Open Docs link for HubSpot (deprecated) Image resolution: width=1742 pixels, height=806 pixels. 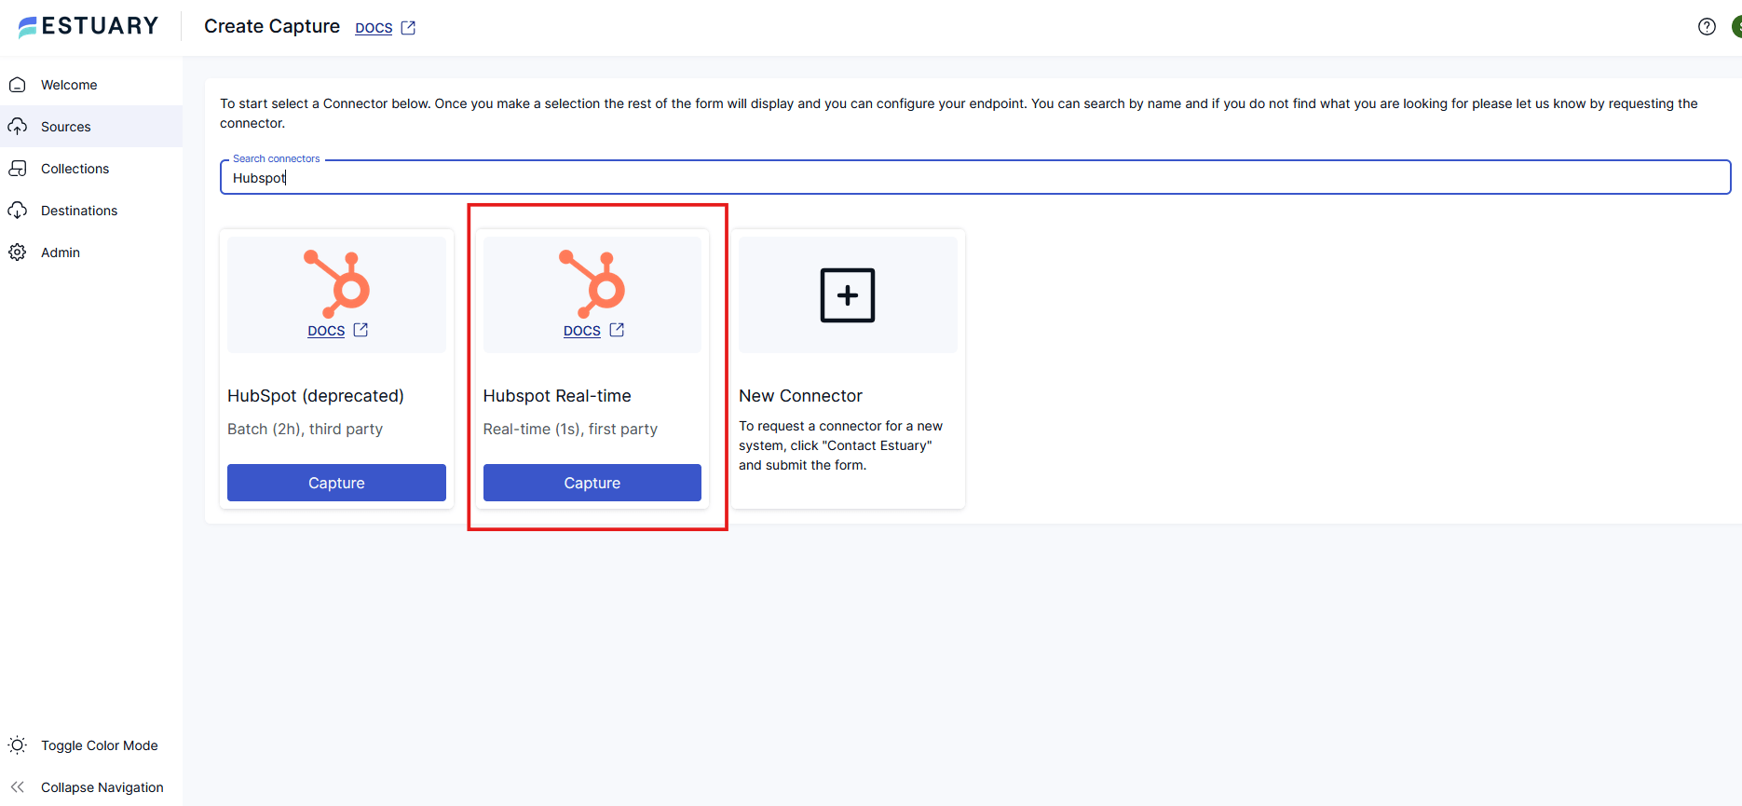coord(326,331)
